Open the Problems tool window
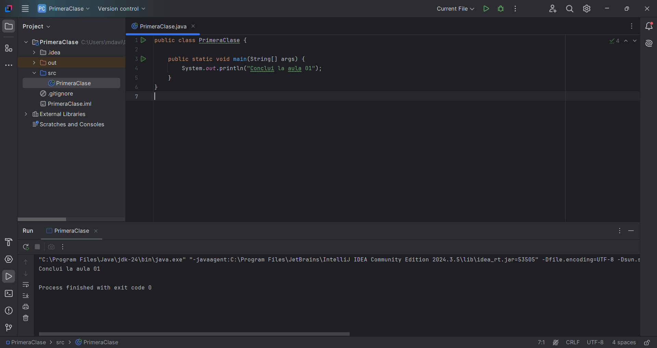The image size is (657, 348). [9, 311]
